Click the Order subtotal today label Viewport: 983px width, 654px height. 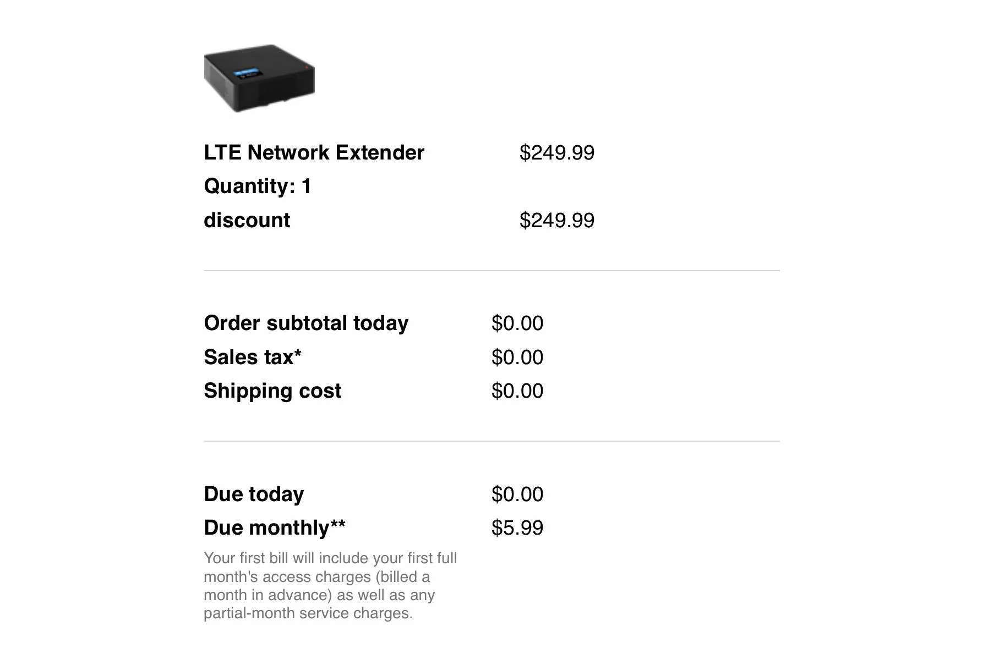pos(306,323)
